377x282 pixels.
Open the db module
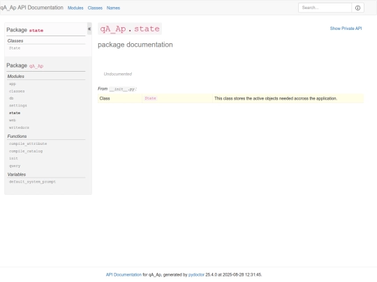click(x=11, y=98)
